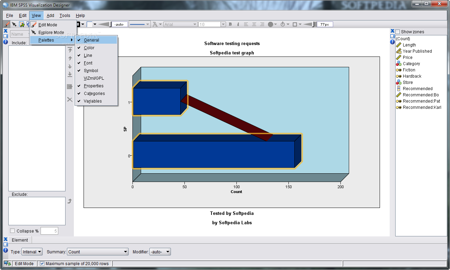Open the square border style dropdown
Viewport: 450px width, 270px height.
297,24
